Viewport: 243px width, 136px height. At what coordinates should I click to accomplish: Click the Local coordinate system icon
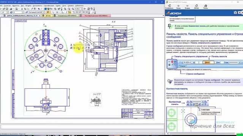[62, 12]
